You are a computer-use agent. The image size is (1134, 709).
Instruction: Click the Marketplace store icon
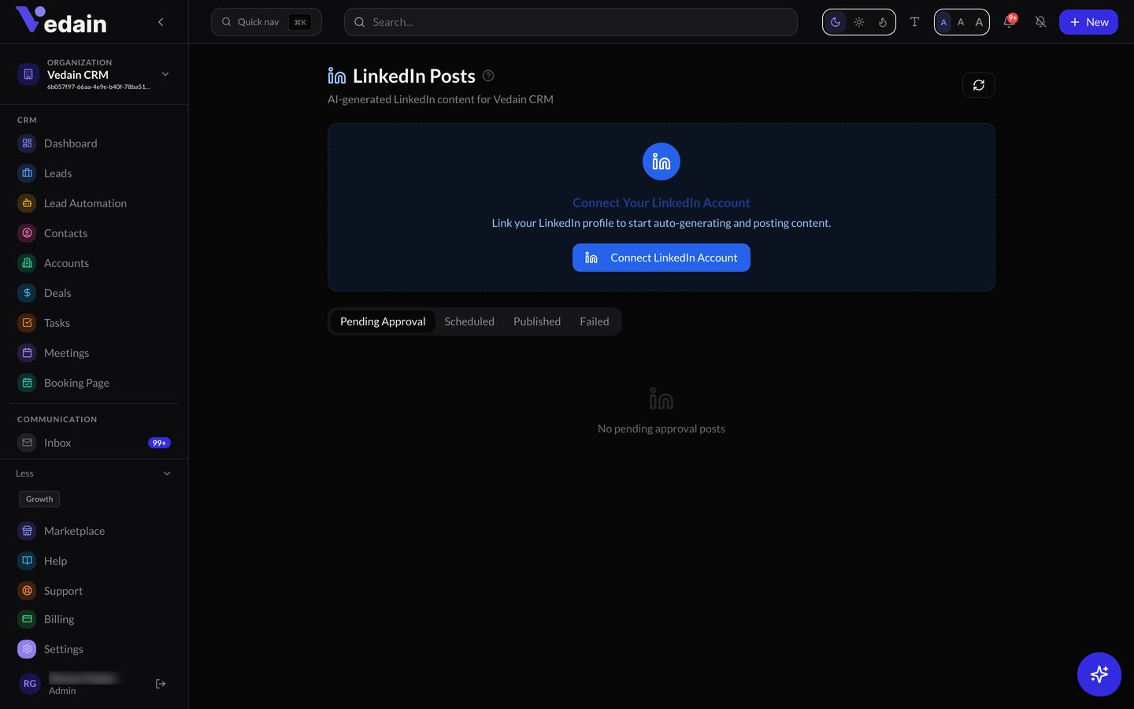[x=27, y=531]
